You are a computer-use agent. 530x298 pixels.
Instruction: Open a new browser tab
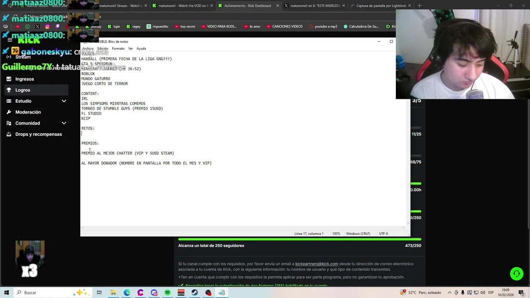[419, 6]
